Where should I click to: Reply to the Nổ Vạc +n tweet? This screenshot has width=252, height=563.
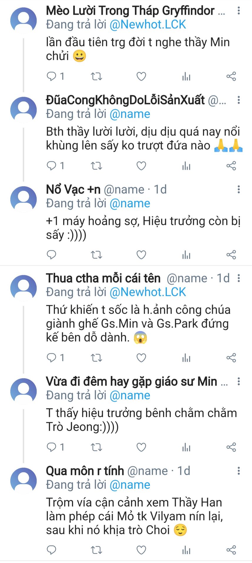[51, 255]
